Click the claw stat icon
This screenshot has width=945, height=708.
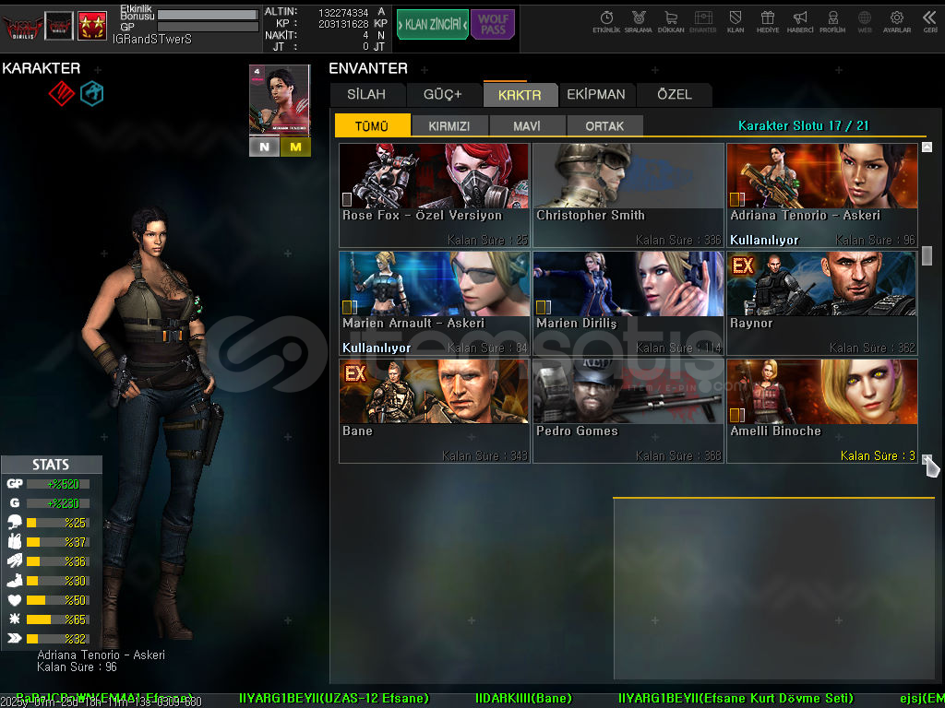pos(15,560)
